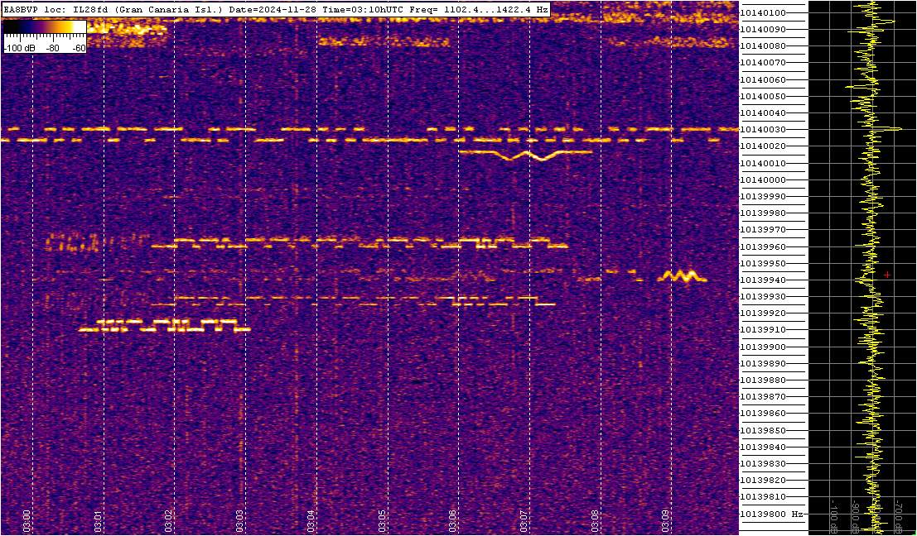Image resolution: width=917 pixels, height=536 pixels.
Task: Click the 10139850 frequency label
Action: tap(763, 430)
